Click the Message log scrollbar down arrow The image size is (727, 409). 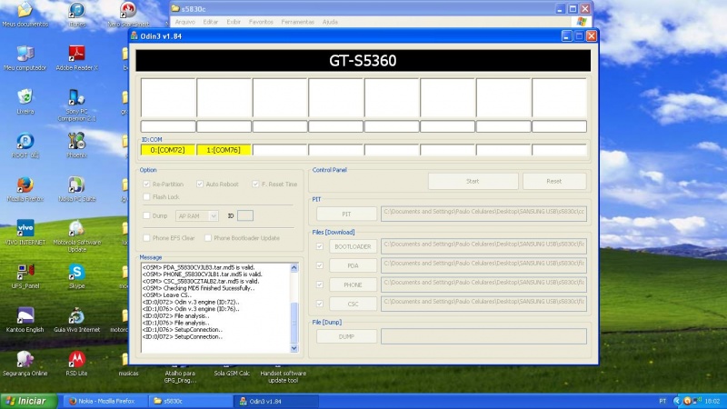(x=294, y=348)
